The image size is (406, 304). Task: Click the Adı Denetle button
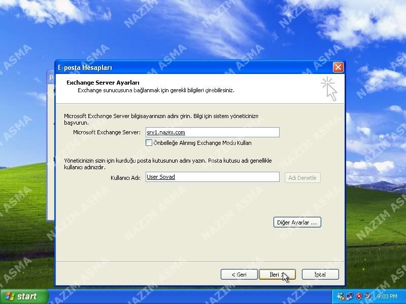[x=302, y=178]
